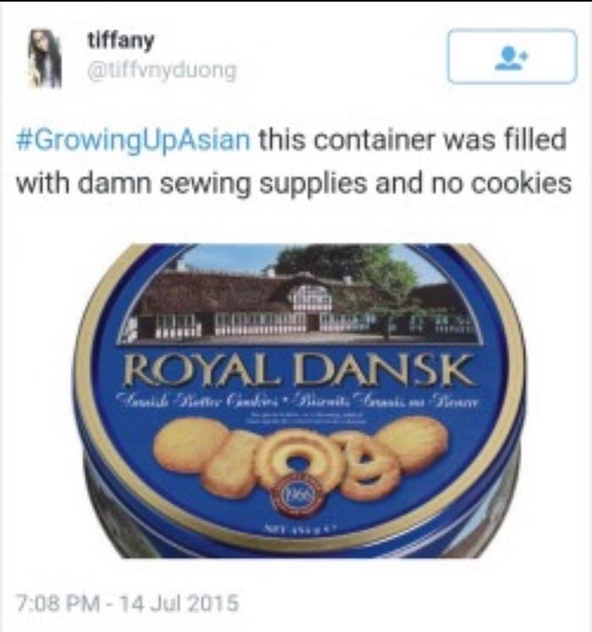The height and width of the screenshot is (632, 592).
Task: Click the net weight text on tin
Action: click(x=299, y=529)
